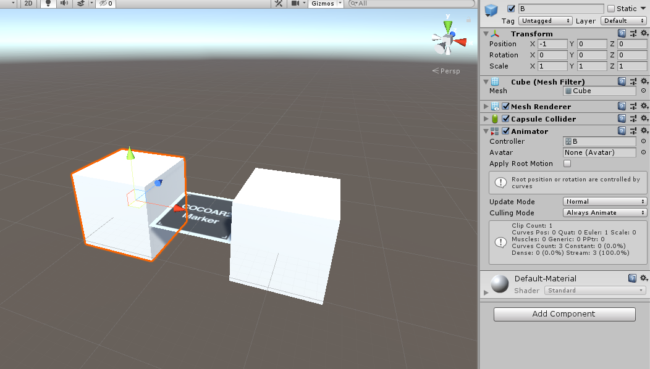Open the Controller object picker circle
Viewport: 650px width, 369px height.
pyautogui.click(x=643, y=141)
